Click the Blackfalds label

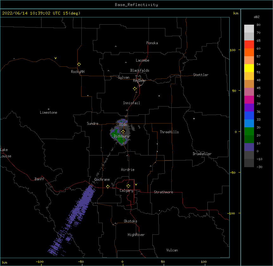[140, 70]
